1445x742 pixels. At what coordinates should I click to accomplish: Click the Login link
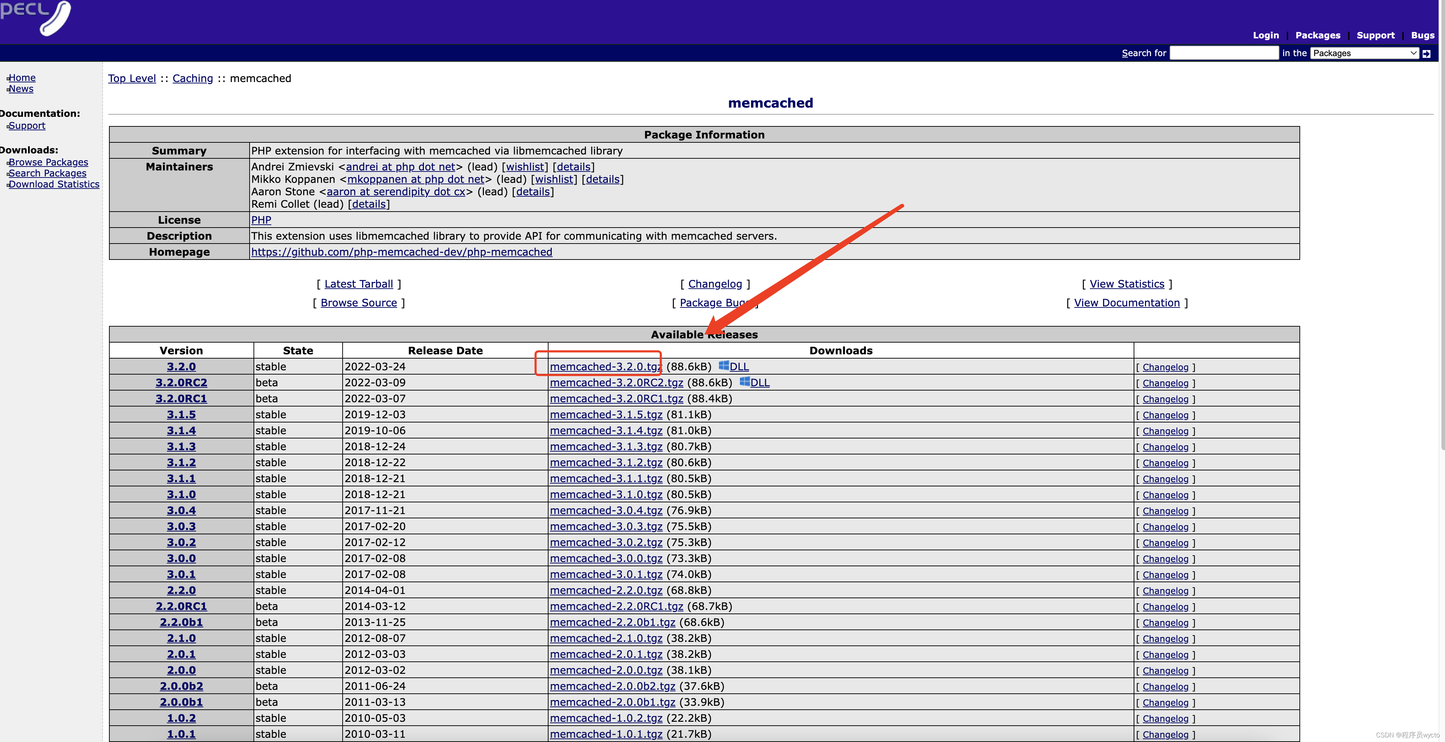click(x=1265, y=35)
